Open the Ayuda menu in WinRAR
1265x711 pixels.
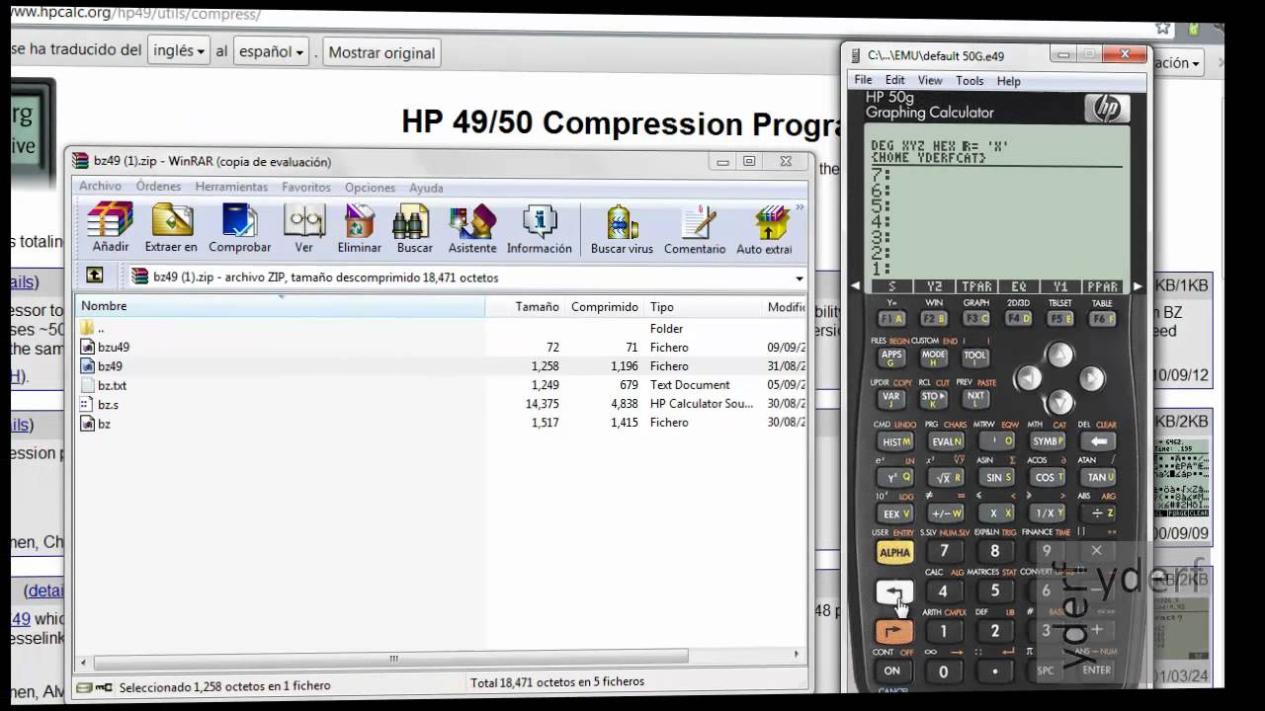click(426, 187)
